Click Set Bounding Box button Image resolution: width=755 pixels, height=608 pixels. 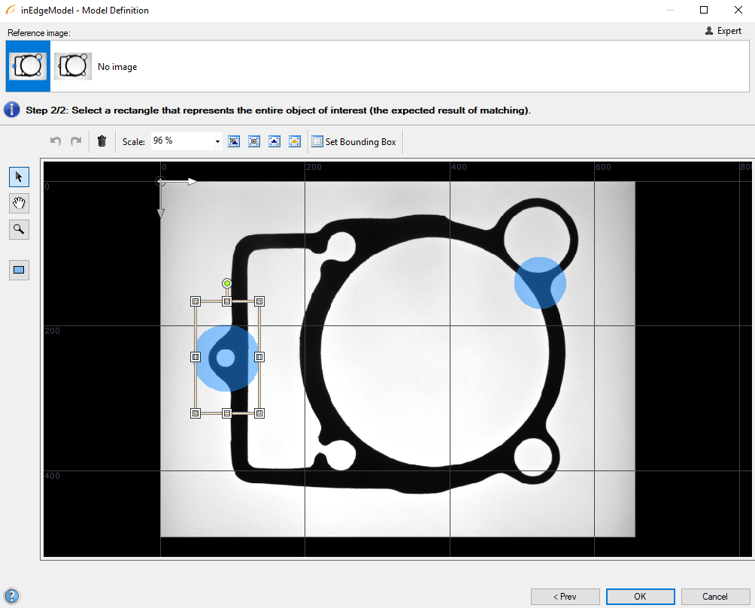pyautogui.click(x=353, y=141)
